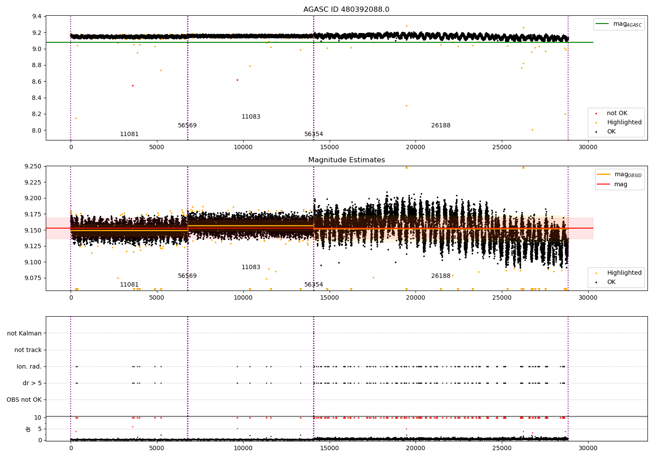
Task: Click the "not Kalman" y-axis label
Action: coord(24,334)
